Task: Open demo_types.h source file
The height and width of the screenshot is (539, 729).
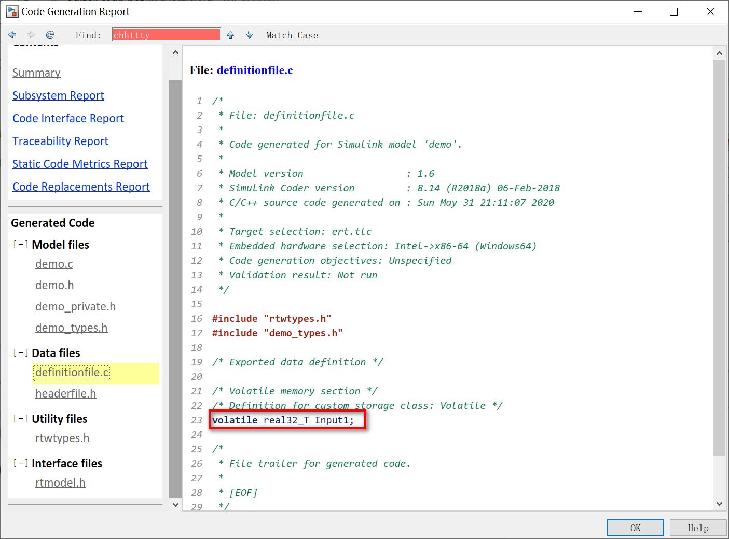Action: click(x=71, y=328)
